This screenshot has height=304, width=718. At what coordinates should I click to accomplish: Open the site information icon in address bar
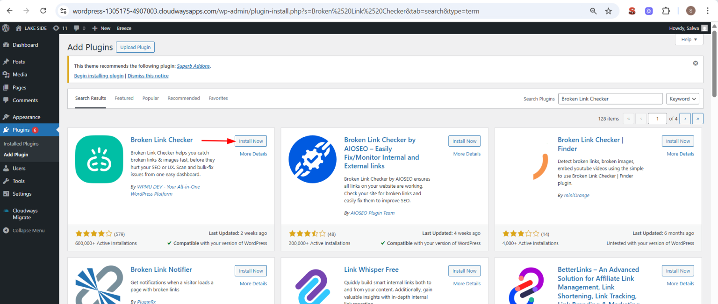click(64, 11)
